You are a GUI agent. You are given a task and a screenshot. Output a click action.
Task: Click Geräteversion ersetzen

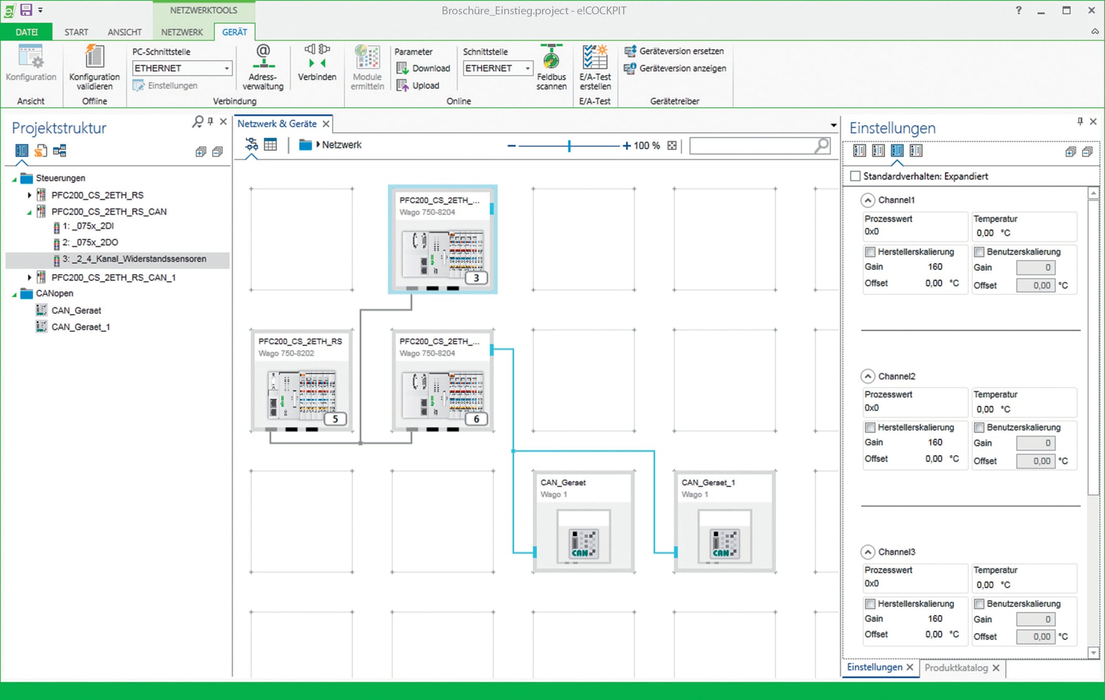[x=675, y=51]
